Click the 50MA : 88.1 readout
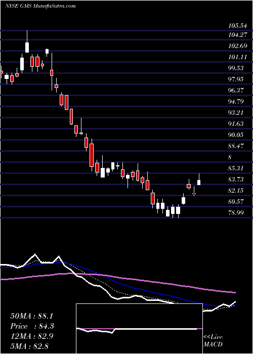Viewport: 253px width, 354px height. 31,316
